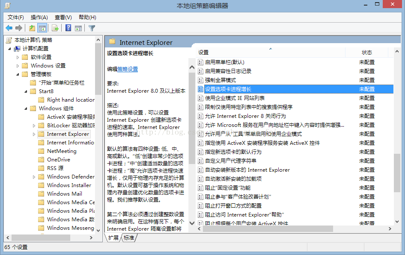Click the settings list scroll-right arrow
The width and height of the screenshot is (405, 255).
(390, 229)
